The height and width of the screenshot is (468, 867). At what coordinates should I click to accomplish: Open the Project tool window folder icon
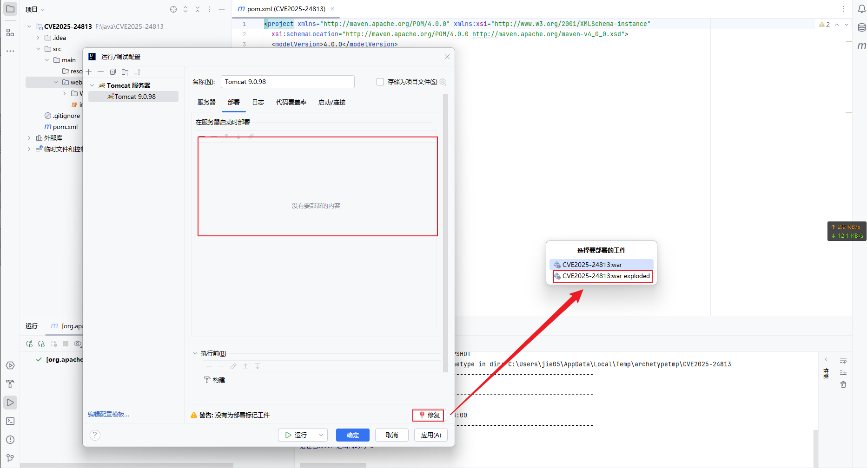pyautogui.click(x=10, y=9)
